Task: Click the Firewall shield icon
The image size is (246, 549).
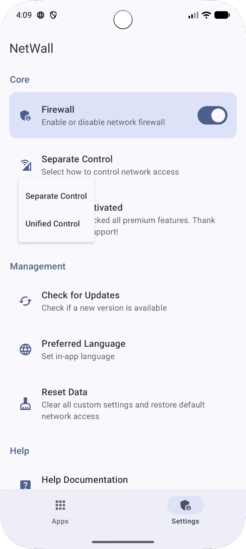Action: tap(25, 115)
